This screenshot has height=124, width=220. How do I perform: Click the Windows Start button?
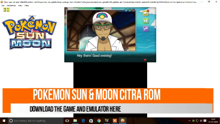coord(4,121)
